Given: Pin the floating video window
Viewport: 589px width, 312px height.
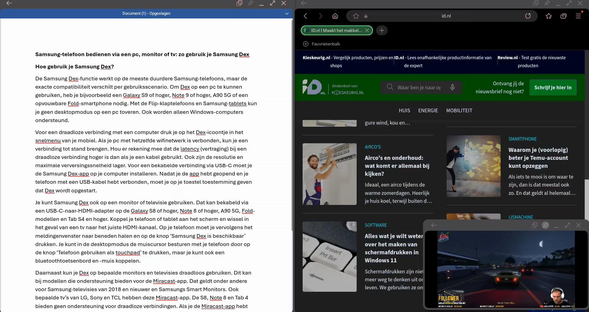Looking at the screenshot, I should pos(545,225).
